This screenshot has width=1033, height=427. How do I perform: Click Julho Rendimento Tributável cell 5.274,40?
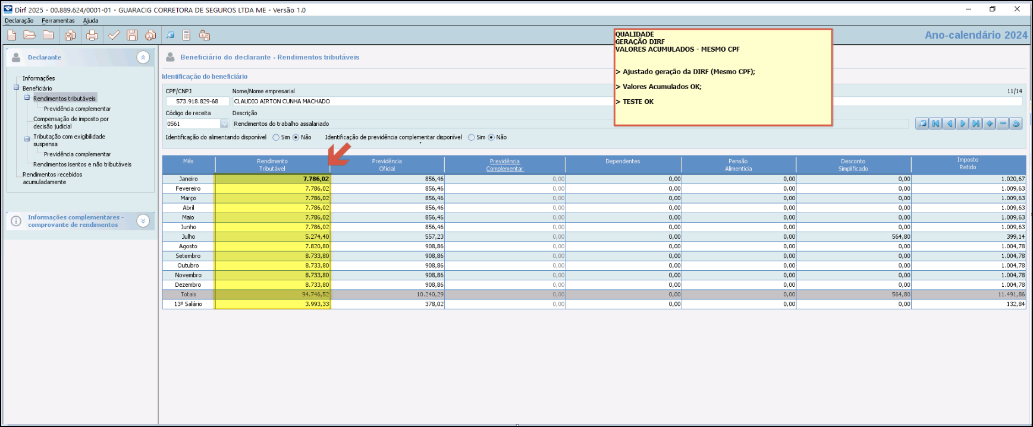click(272, 236)
